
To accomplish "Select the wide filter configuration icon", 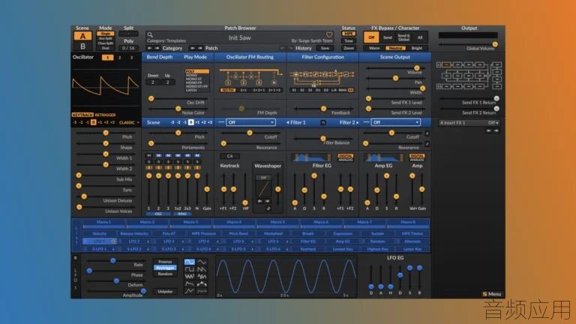I will [350, 90].
